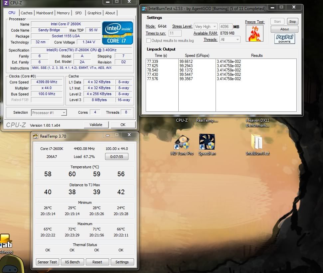Open the Threads dropdown in IntelBurnTest

point(230,40)
